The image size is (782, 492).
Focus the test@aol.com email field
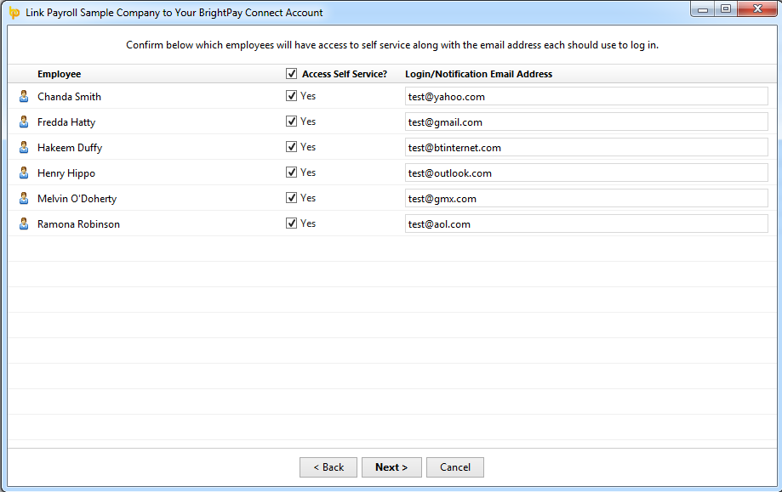pos(586,224)
